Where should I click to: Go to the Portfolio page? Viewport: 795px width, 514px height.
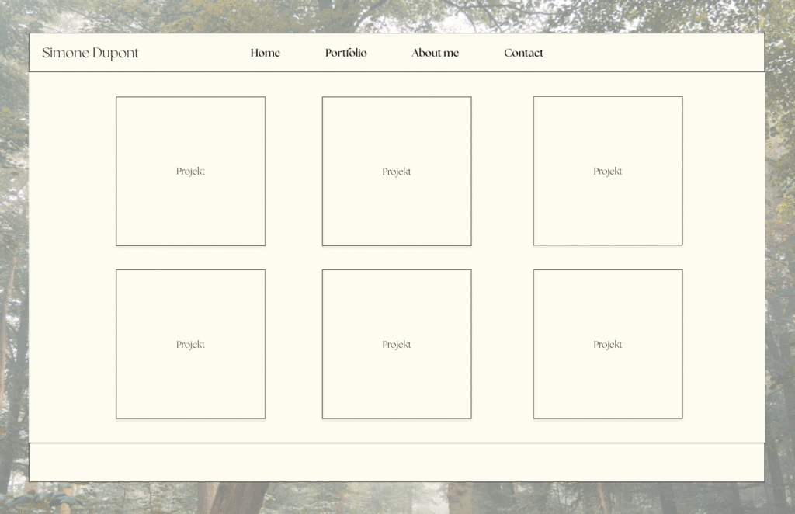click(x=345, y=53)
